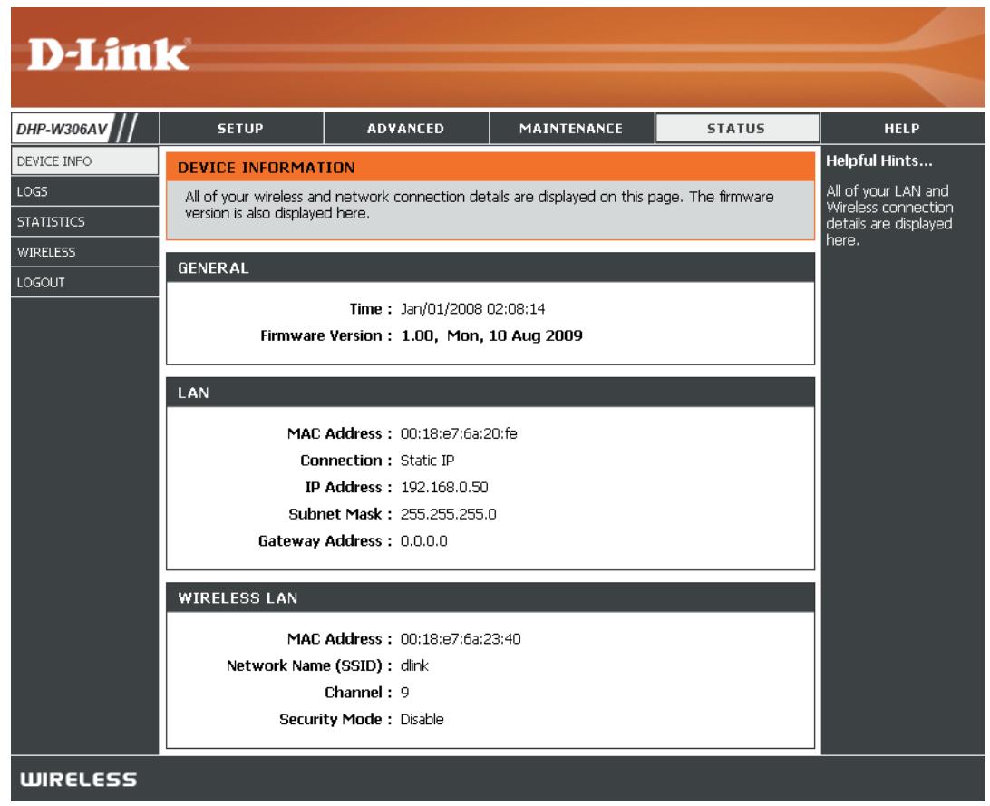Select wireless MAC address 00:18:e7:6a:23:40
The height and width of the screenshot is (806, 990).
pyautogui.click(x=461, y=639)
